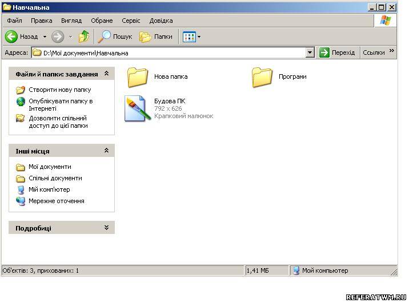The width and height of the screenshot is (409, 303).
Task: Click the Опублікувати папку globe icon
Action: 21,102
